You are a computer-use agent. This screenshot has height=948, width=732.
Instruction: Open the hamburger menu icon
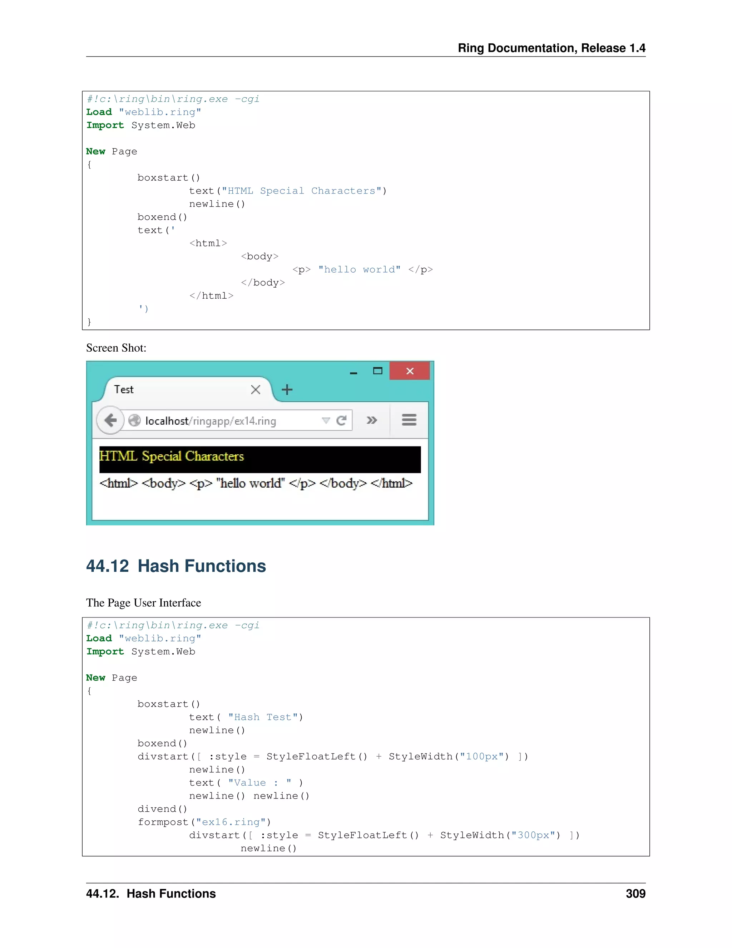click(x=409, y=420)
